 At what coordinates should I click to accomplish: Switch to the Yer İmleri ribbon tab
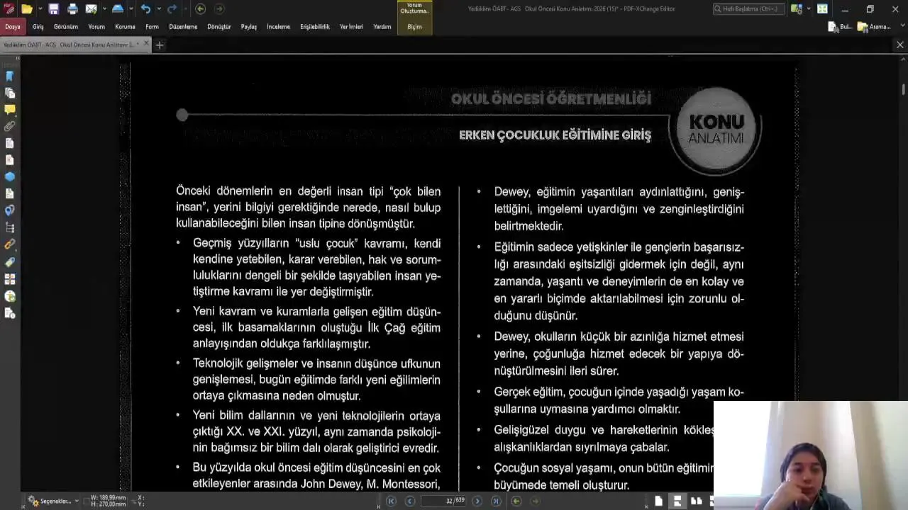point(351,27)
